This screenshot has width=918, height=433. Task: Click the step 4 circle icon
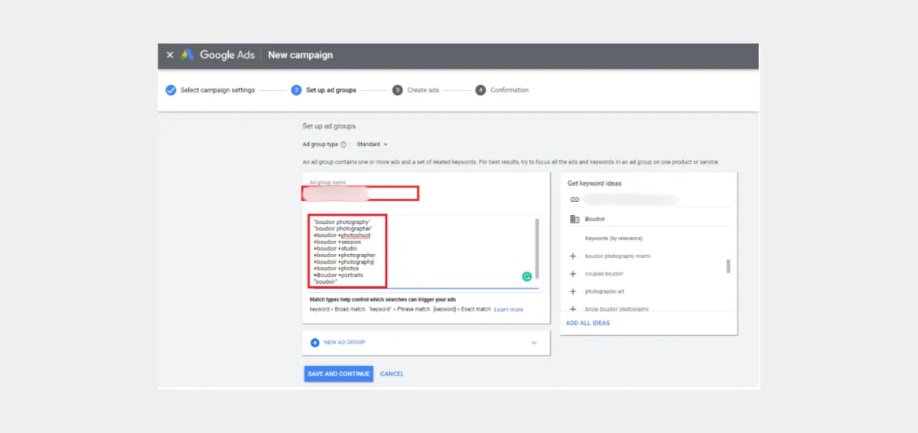(x=480, y=90)
